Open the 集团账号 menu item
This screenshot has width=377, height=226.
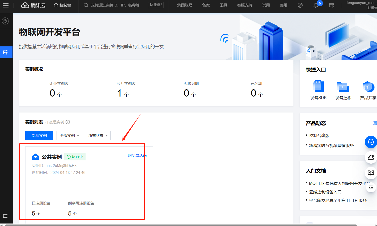(x=185, y=5)
